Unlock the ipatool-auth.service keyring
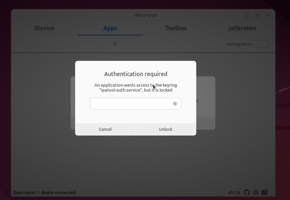The width and height of the screenshot is (290, 200). coord(166,129)
